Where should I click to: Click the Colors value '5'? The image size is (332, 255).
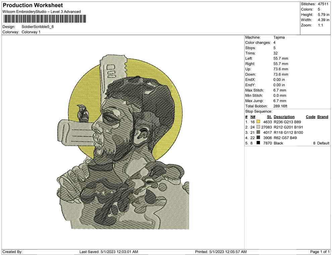click(319, 9)
